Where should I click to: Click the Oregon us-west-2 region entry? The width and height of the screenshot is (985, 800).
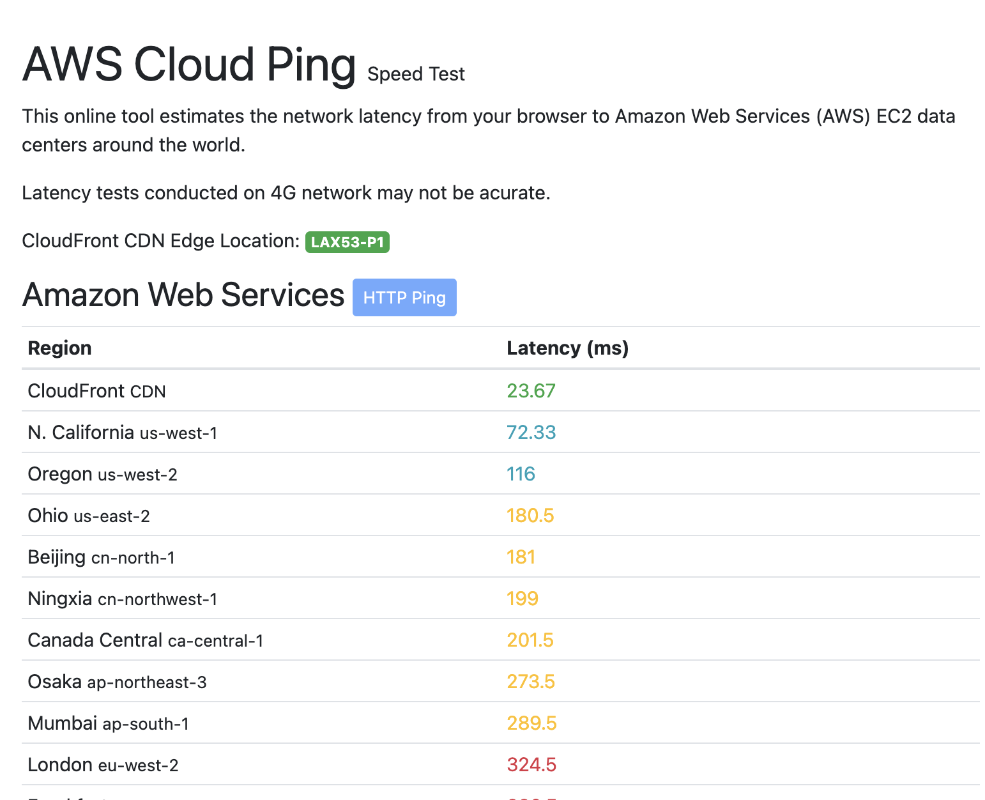[x=103, y=473]
